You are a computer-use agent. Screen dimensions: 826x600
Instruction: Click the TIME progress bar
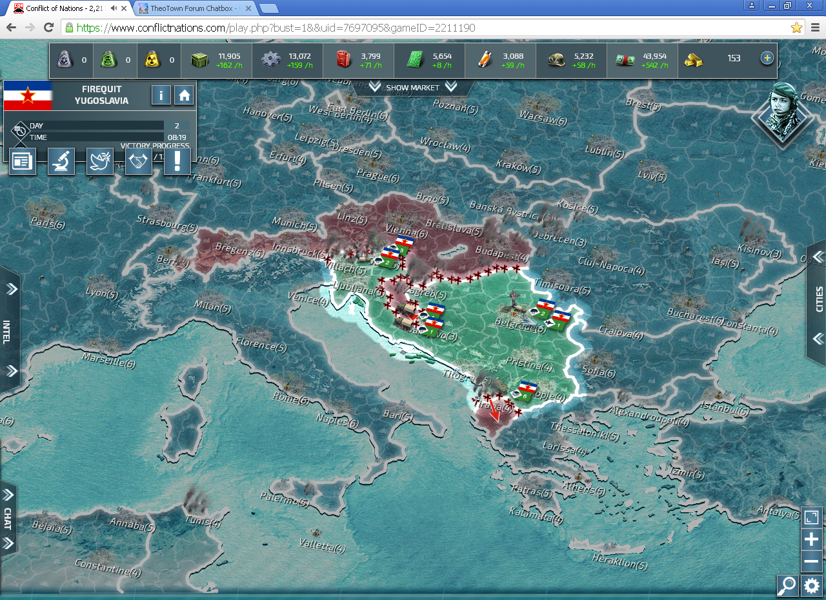coord(97,137)
